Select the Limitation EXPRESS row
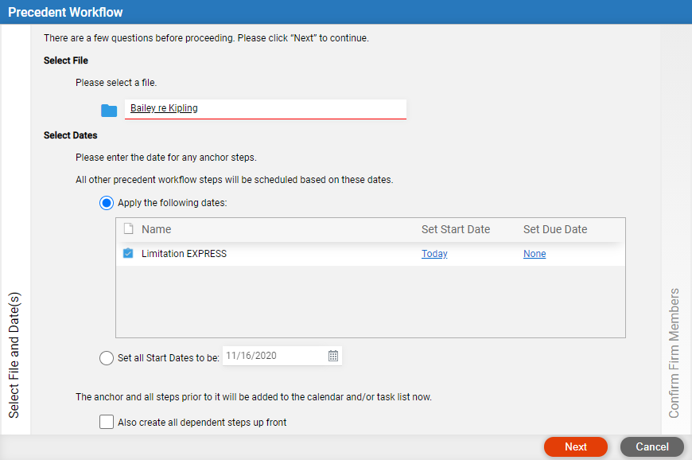 [371, 254]
